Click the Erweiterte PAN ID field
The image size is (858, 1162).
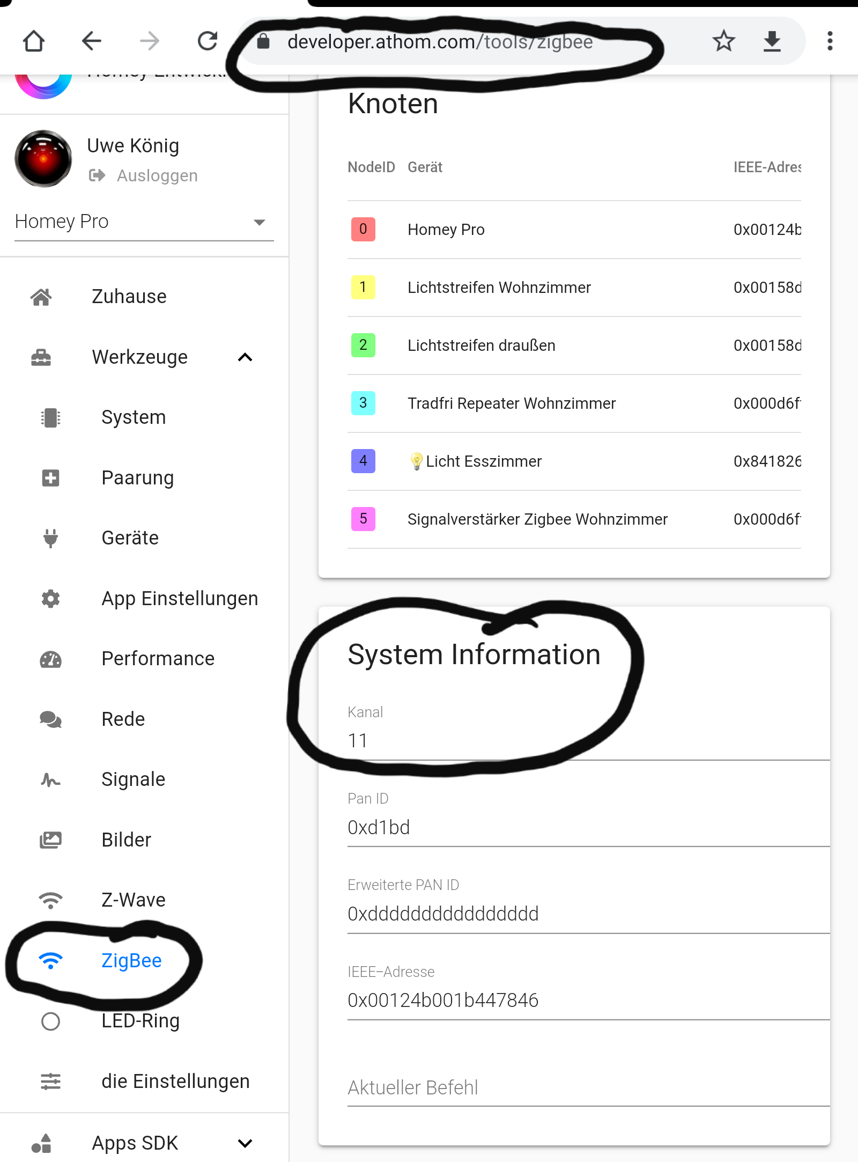[589, 914]
